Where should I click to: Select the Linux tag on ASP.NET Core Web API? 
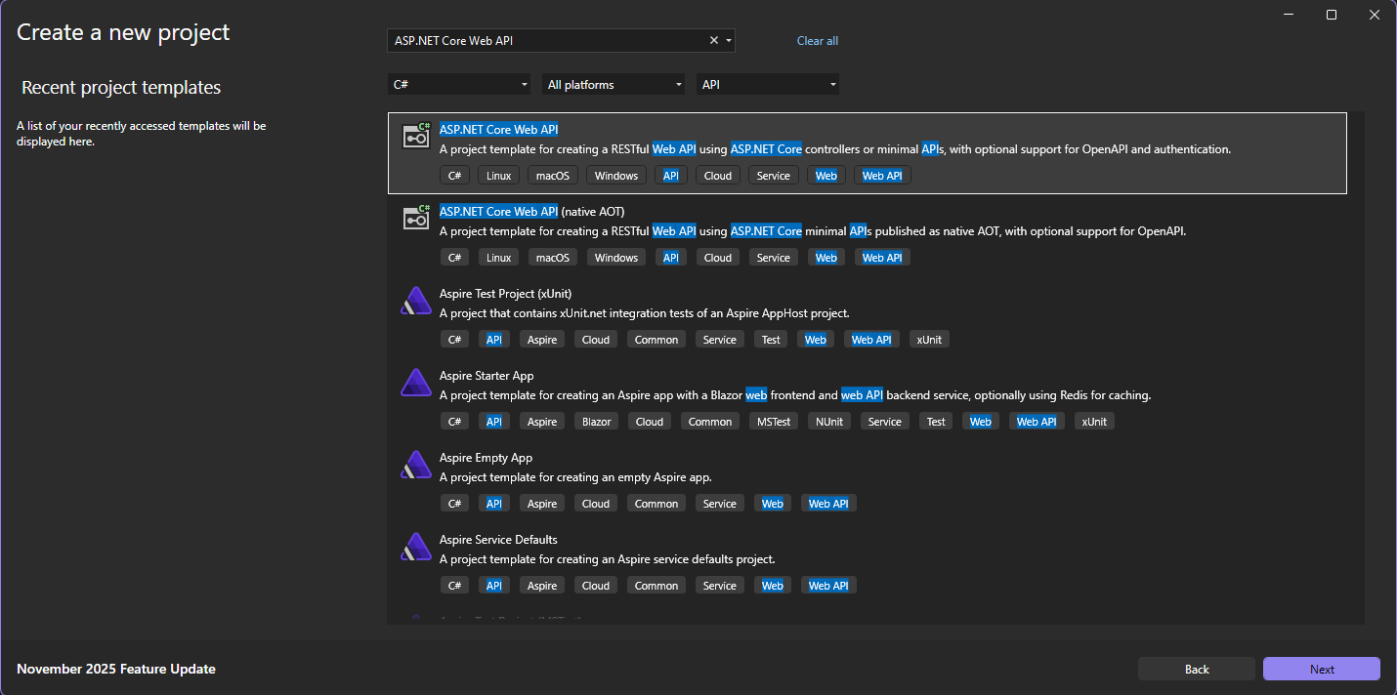tap(498, 175)
